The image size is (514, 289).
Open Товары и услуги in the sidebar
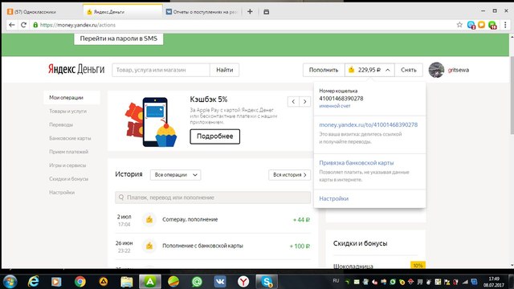[x=67, y=111]
